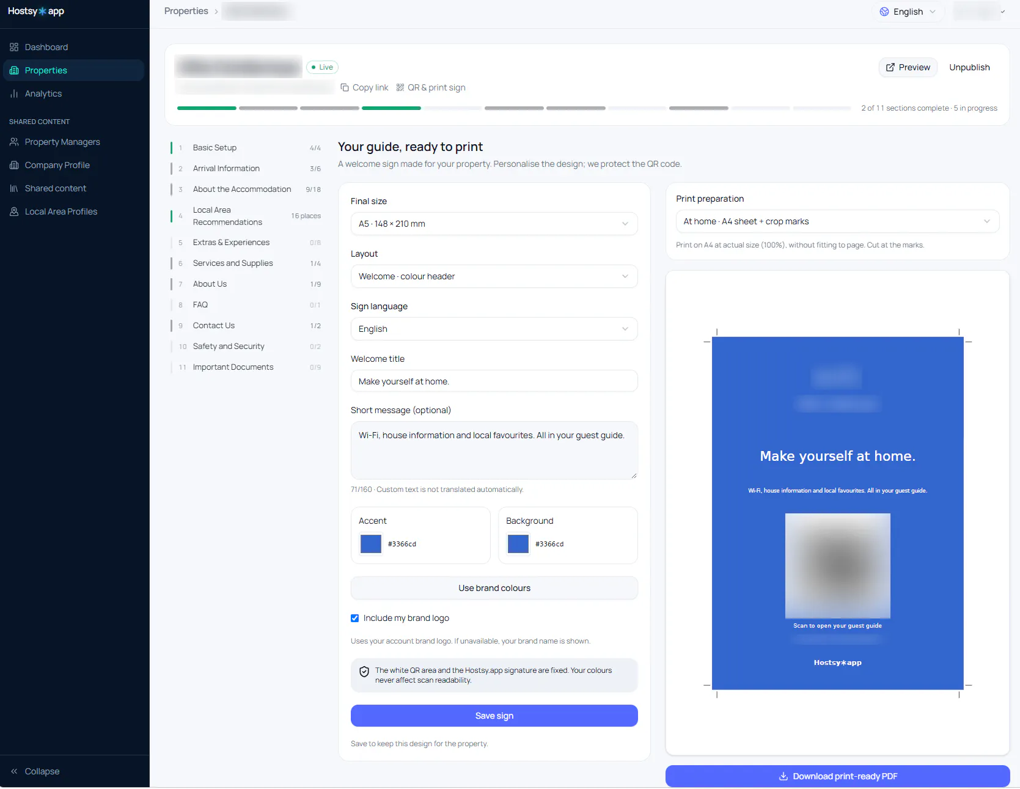Open Safety and Security section
The image size is (1020, 789).
tap(246, 347)
